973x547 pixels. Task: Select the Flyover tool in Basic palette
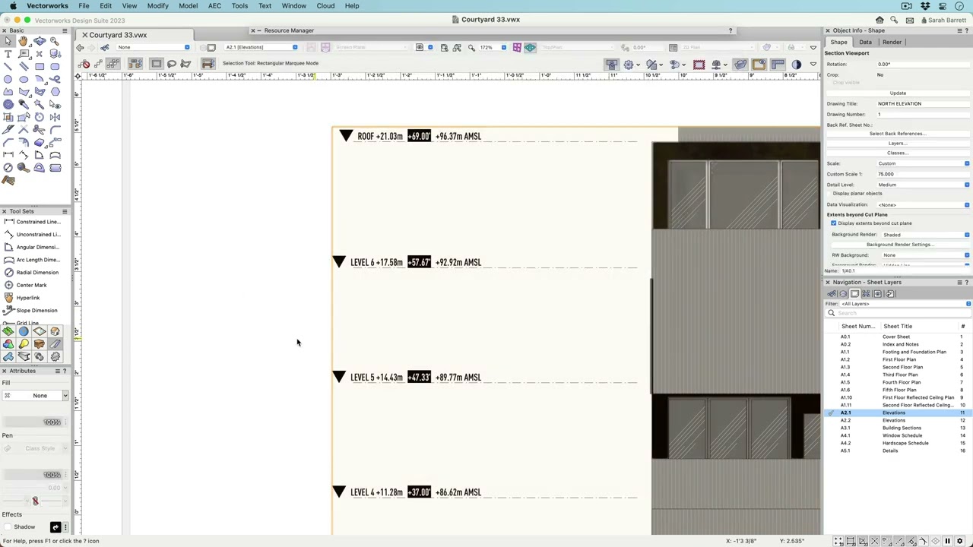40,41
